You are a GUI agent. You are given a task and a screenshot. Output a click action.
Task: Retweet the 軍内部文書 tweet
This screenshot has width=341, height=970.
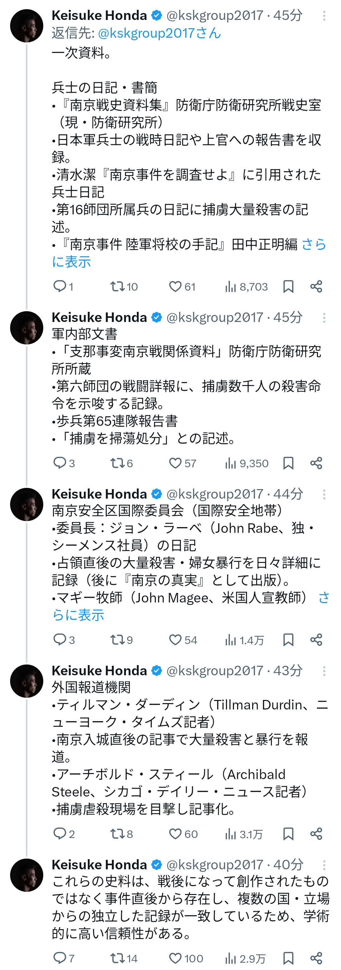[117, 463]
